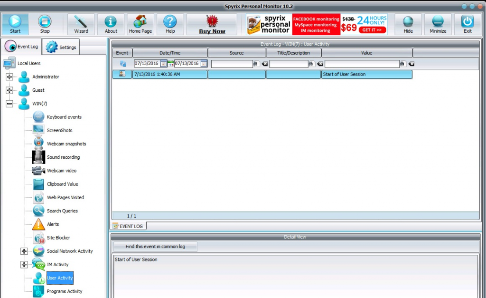The image size is (486, 298).
Task: Open the ScreenShots log
Action: pos(59,130)
